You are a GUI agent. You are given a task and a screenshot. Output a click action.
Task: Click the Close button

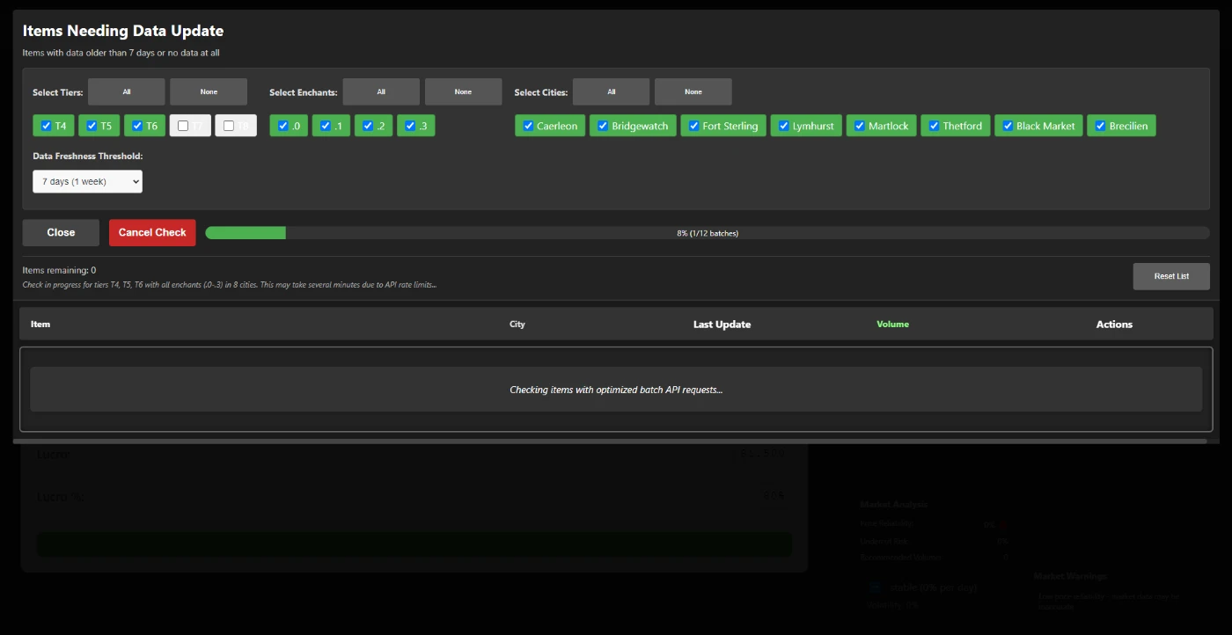(x=61, y=233)
